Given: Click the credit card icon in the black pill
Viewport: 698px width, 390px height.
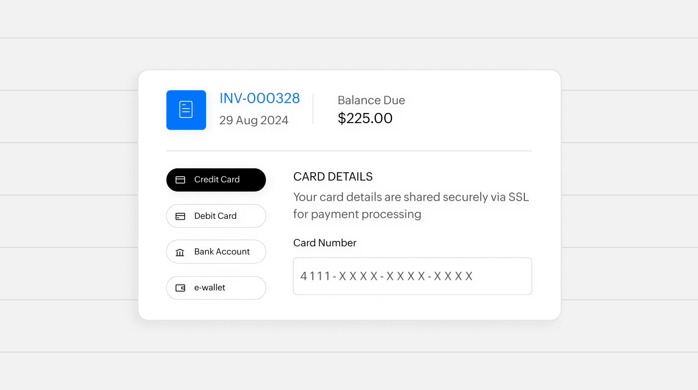Looking at the screenshot, I should point(180,180).
